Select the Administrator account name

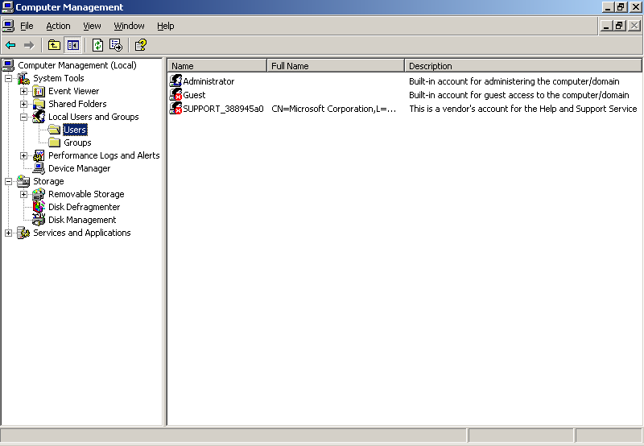pyautogui.click(x=208, y=81)
